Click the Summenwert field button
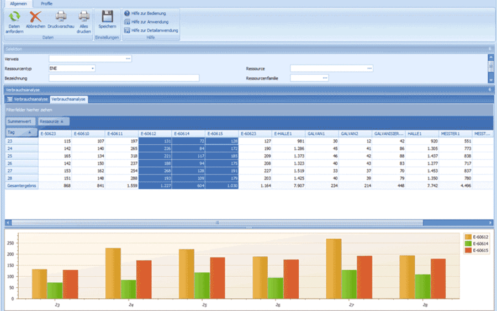Image resolution: width=497 pixels, height=311 pixels. coord(20,122)
